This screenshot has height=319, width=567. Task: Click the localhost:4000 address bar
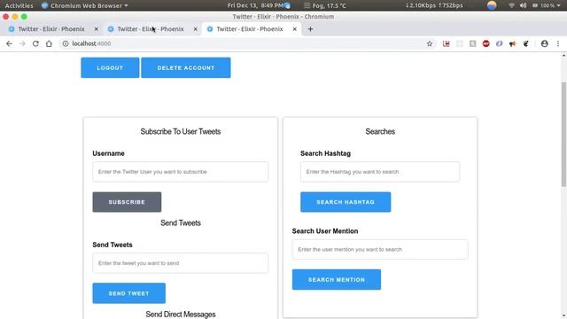246,43
